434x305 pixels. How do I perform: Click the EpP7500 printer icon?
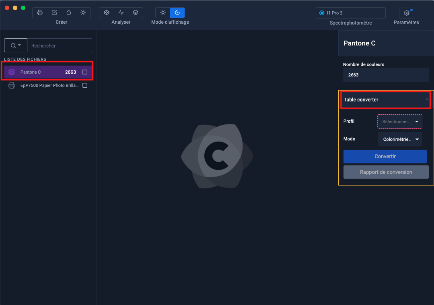point(12,85)
